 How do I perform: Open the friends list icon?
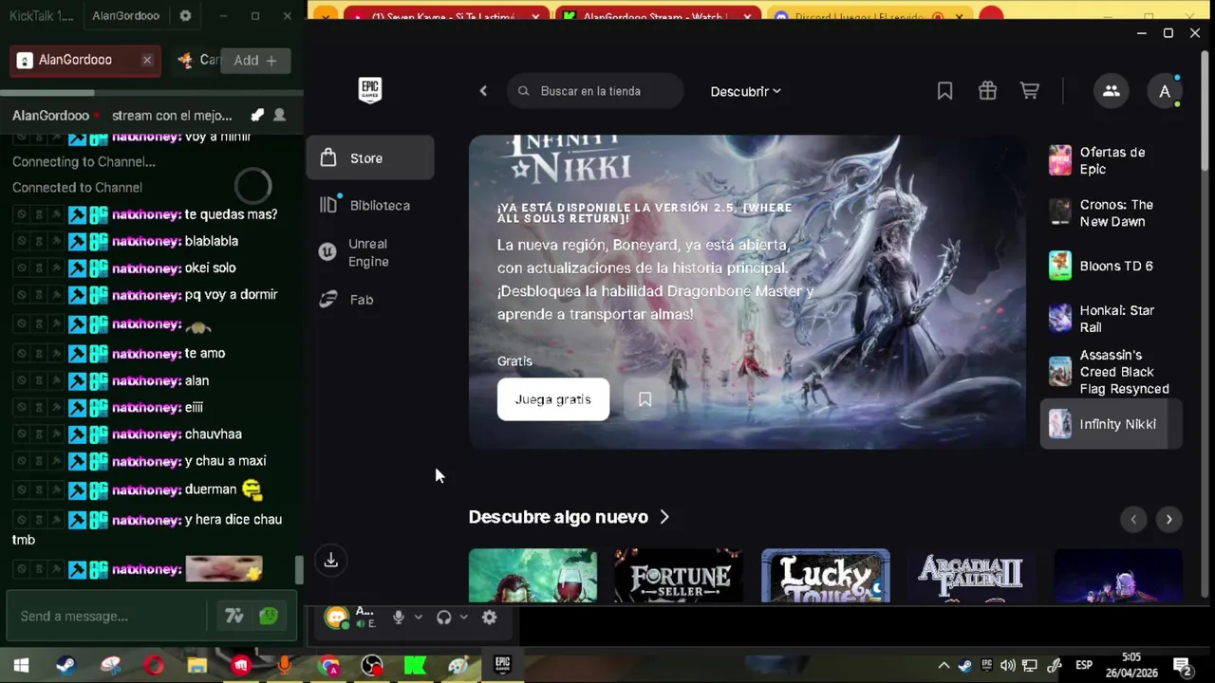click(x=1111, y=91)
